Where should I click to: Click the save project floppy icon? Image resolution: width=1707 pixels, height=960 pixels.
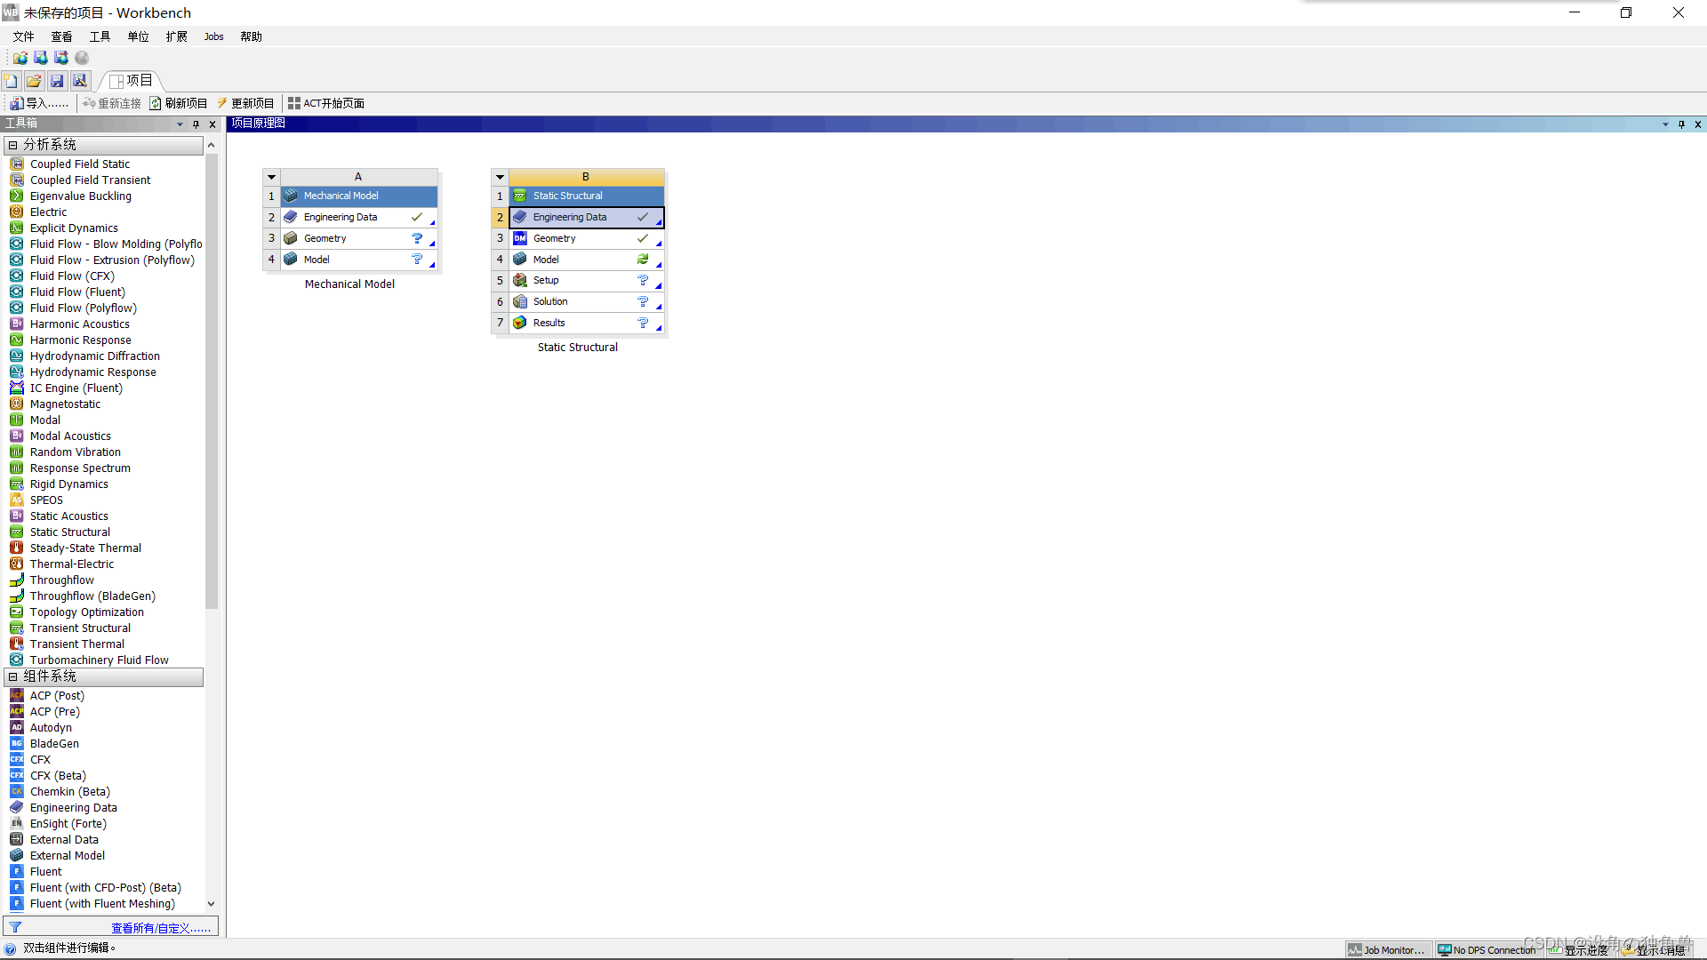(x=57, y=81)
